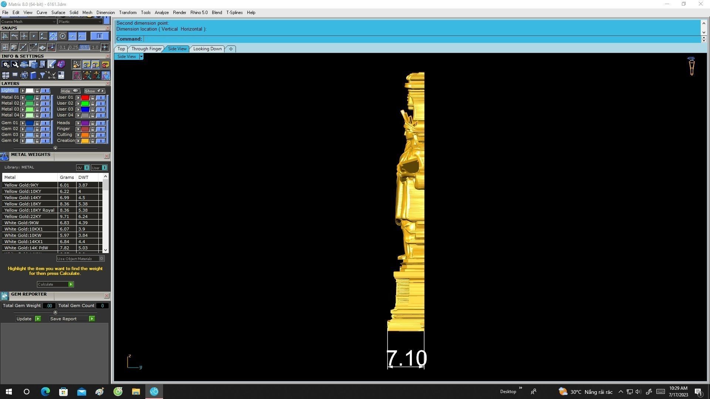Open Microsoft Store from the taskbar
The width and height of the screenshot is (710, 399).
pyautogui.click(x=63, y=392)
